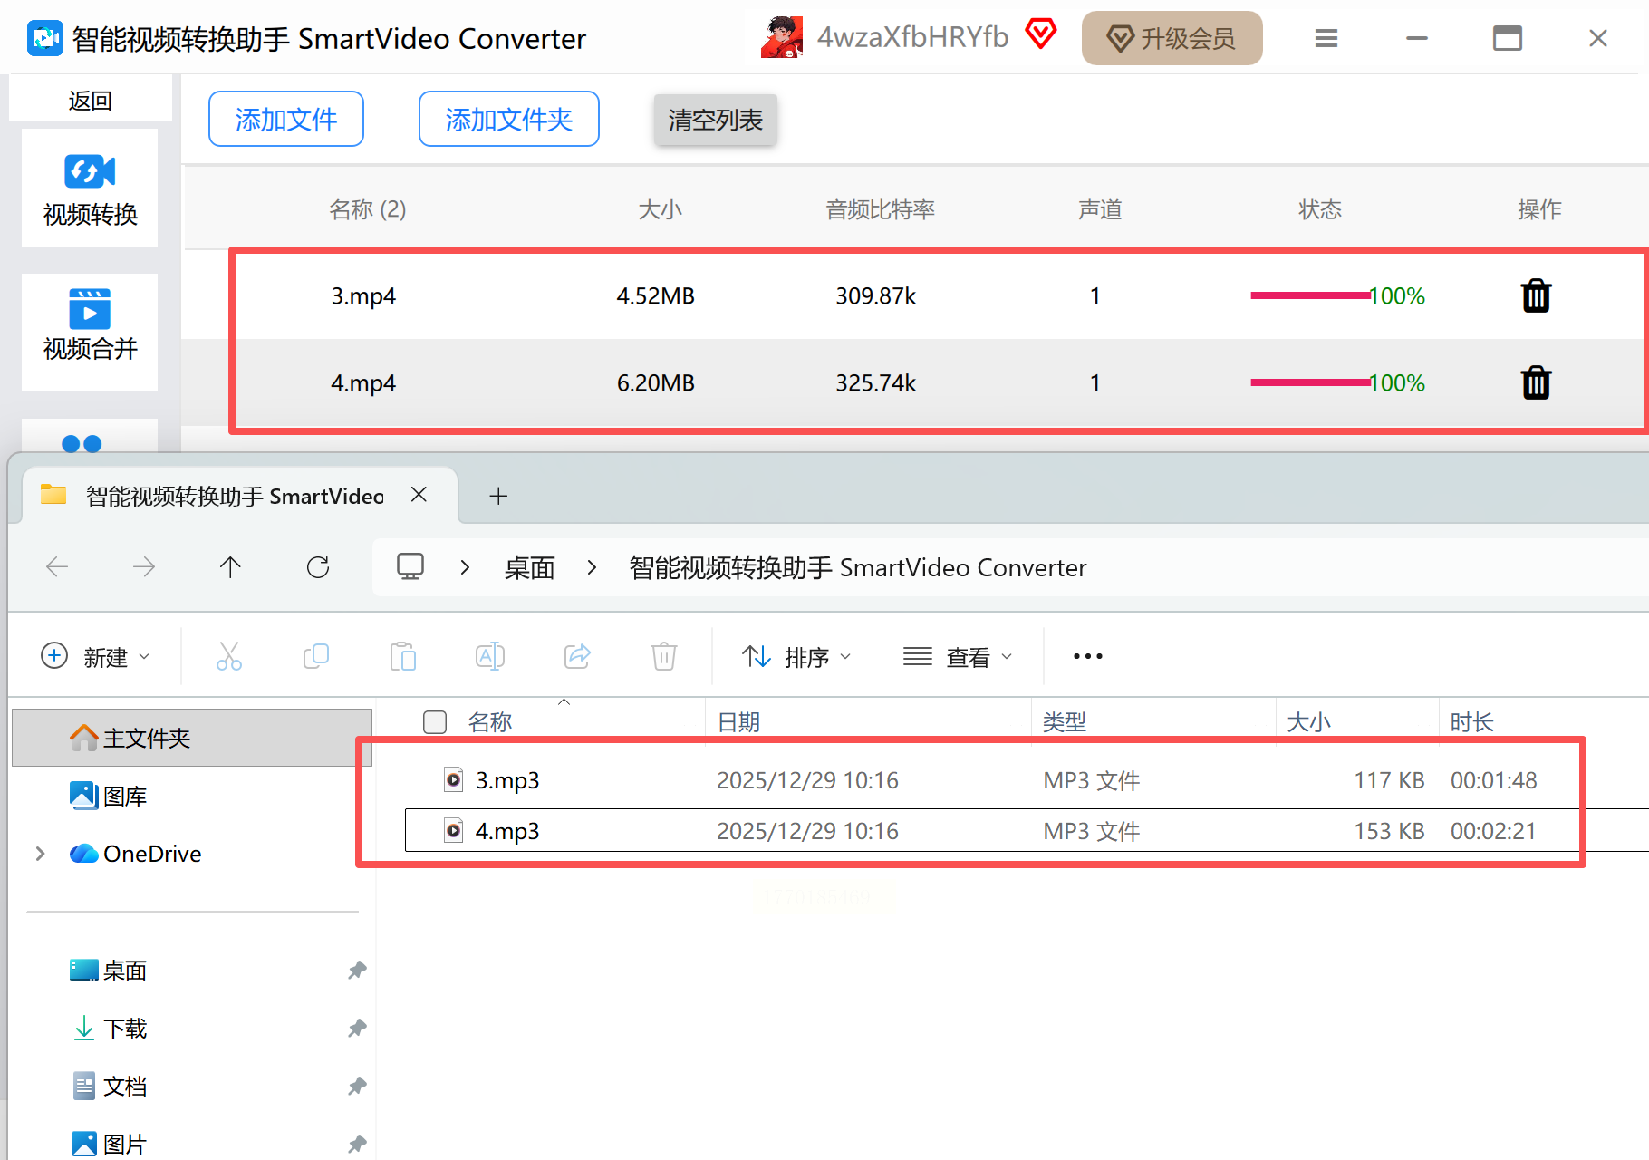Open 桌面 in quick access
Screen dimensions: 1649x1160
coord(109,971)
